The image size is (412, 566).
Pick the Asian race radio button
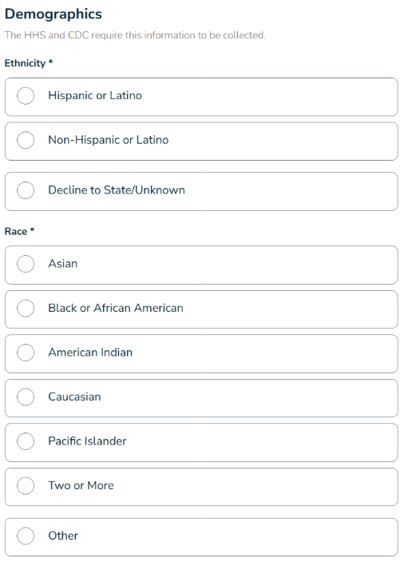tap(26, 264)
